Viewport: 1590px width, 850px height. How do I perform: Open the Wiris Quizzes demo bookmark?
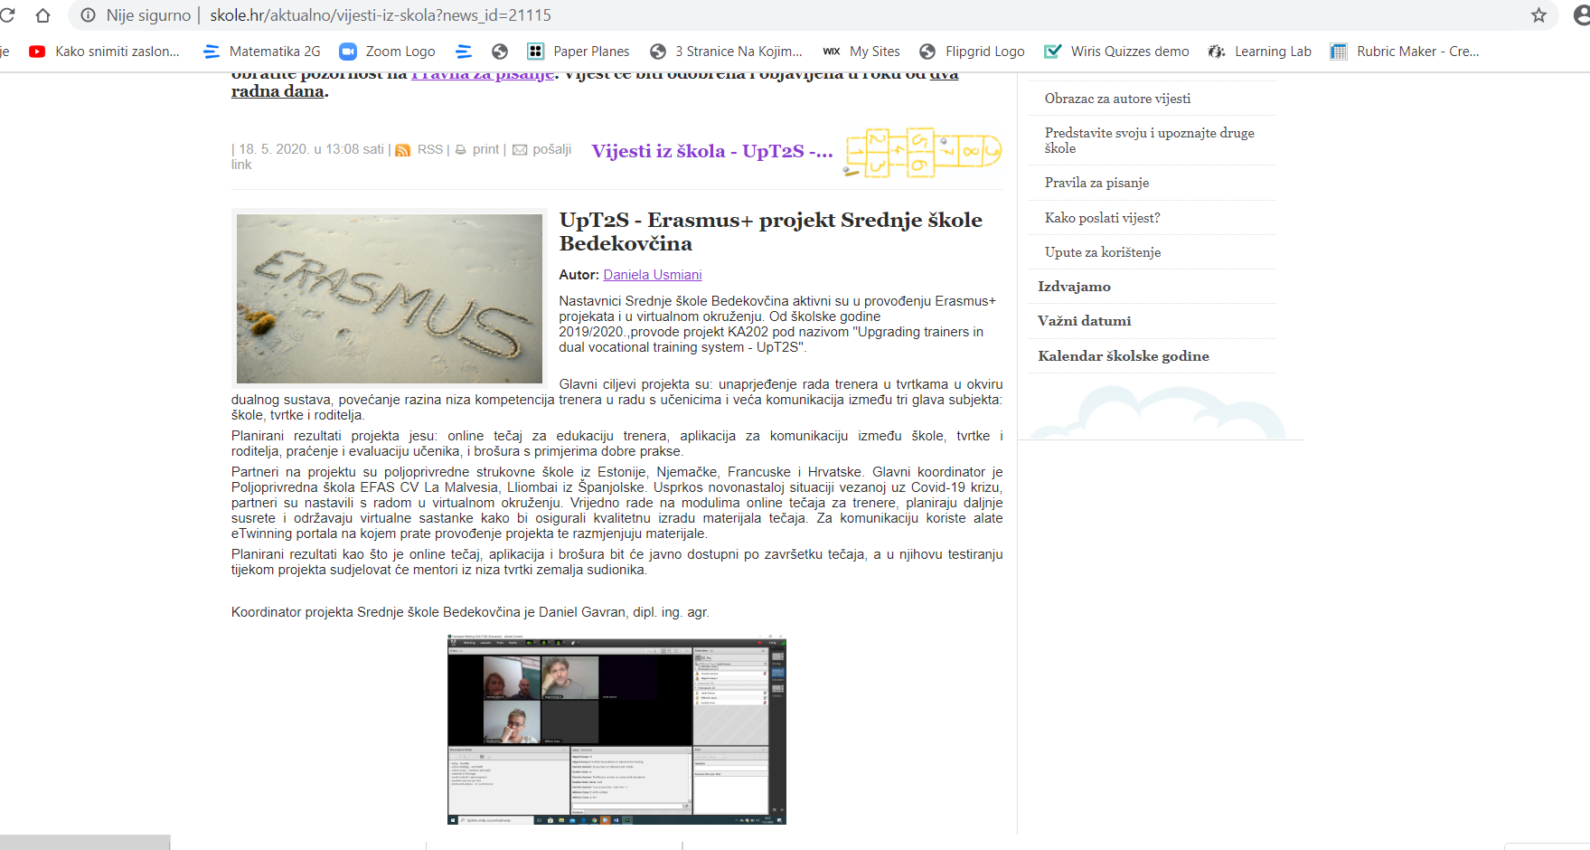click(x=1116, y=52)
